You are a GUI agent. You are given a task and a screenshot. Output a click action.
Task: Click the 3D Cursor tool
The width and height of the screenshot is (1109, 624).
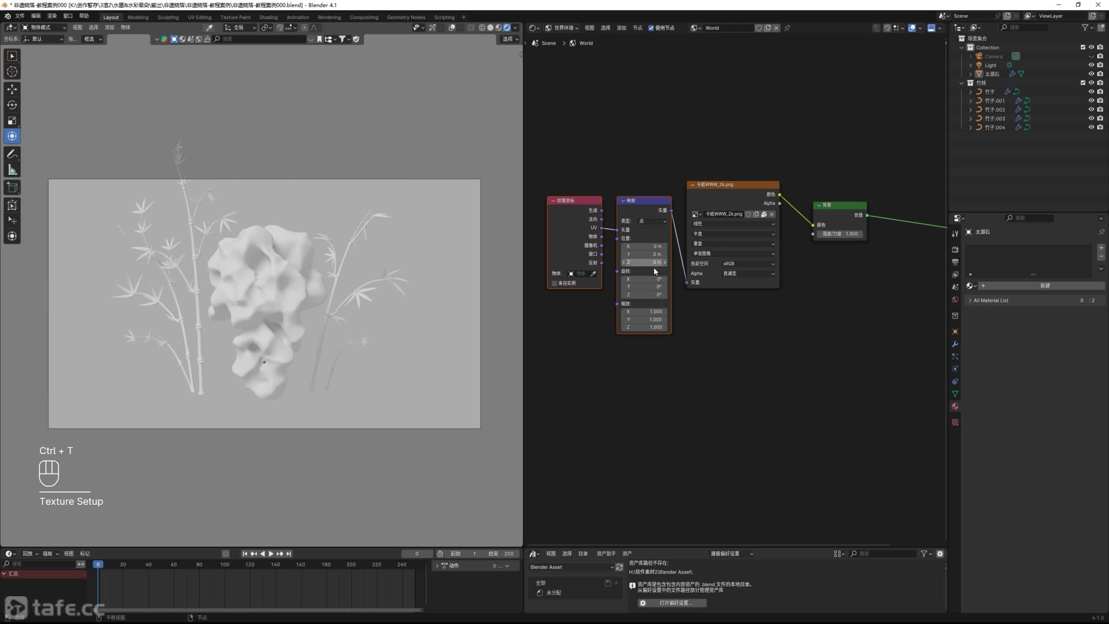pyautogui.click(x=12, y=72)
